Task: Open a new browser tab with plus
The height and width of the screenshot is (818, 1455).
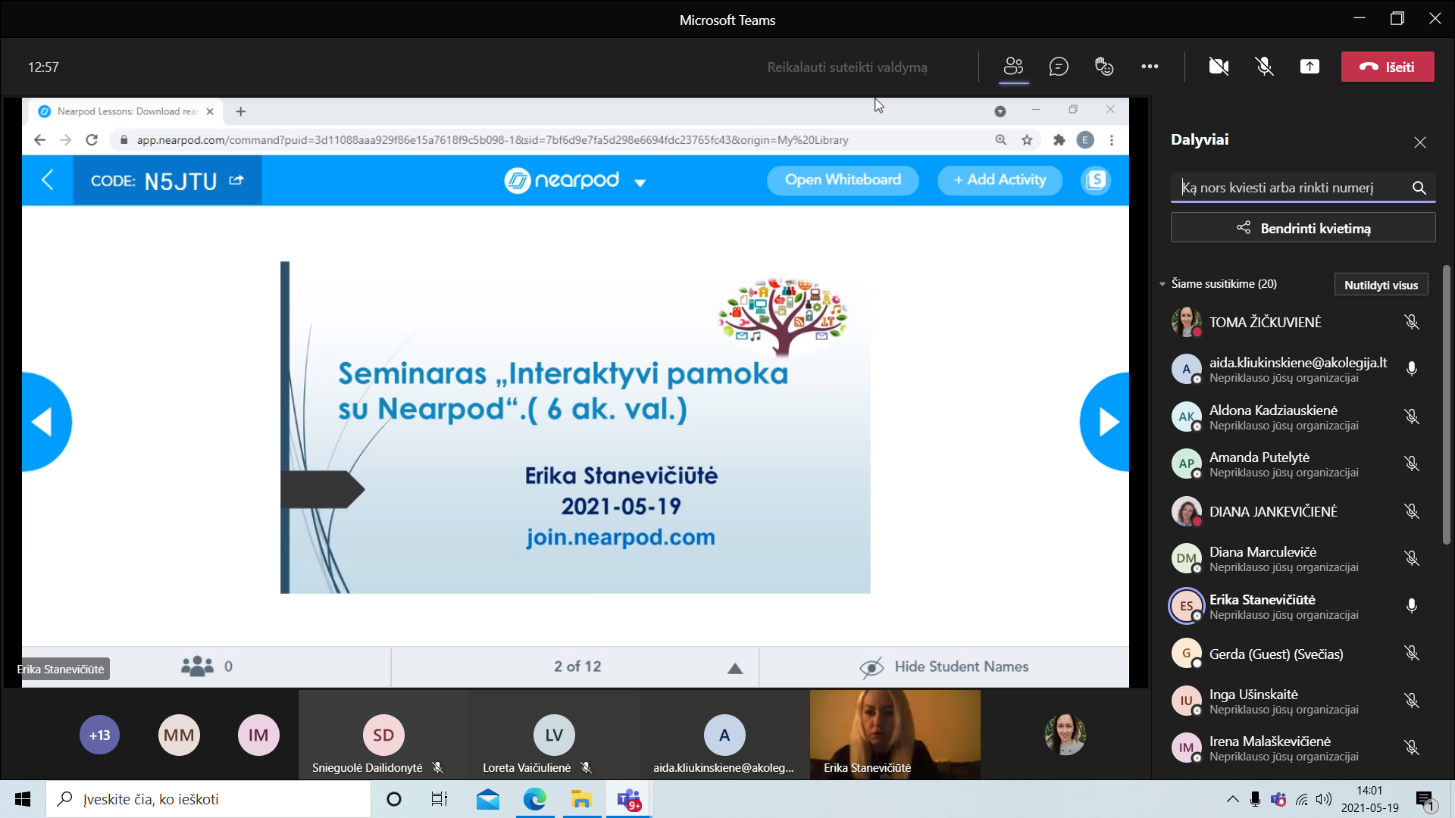Action: [241, 111]
